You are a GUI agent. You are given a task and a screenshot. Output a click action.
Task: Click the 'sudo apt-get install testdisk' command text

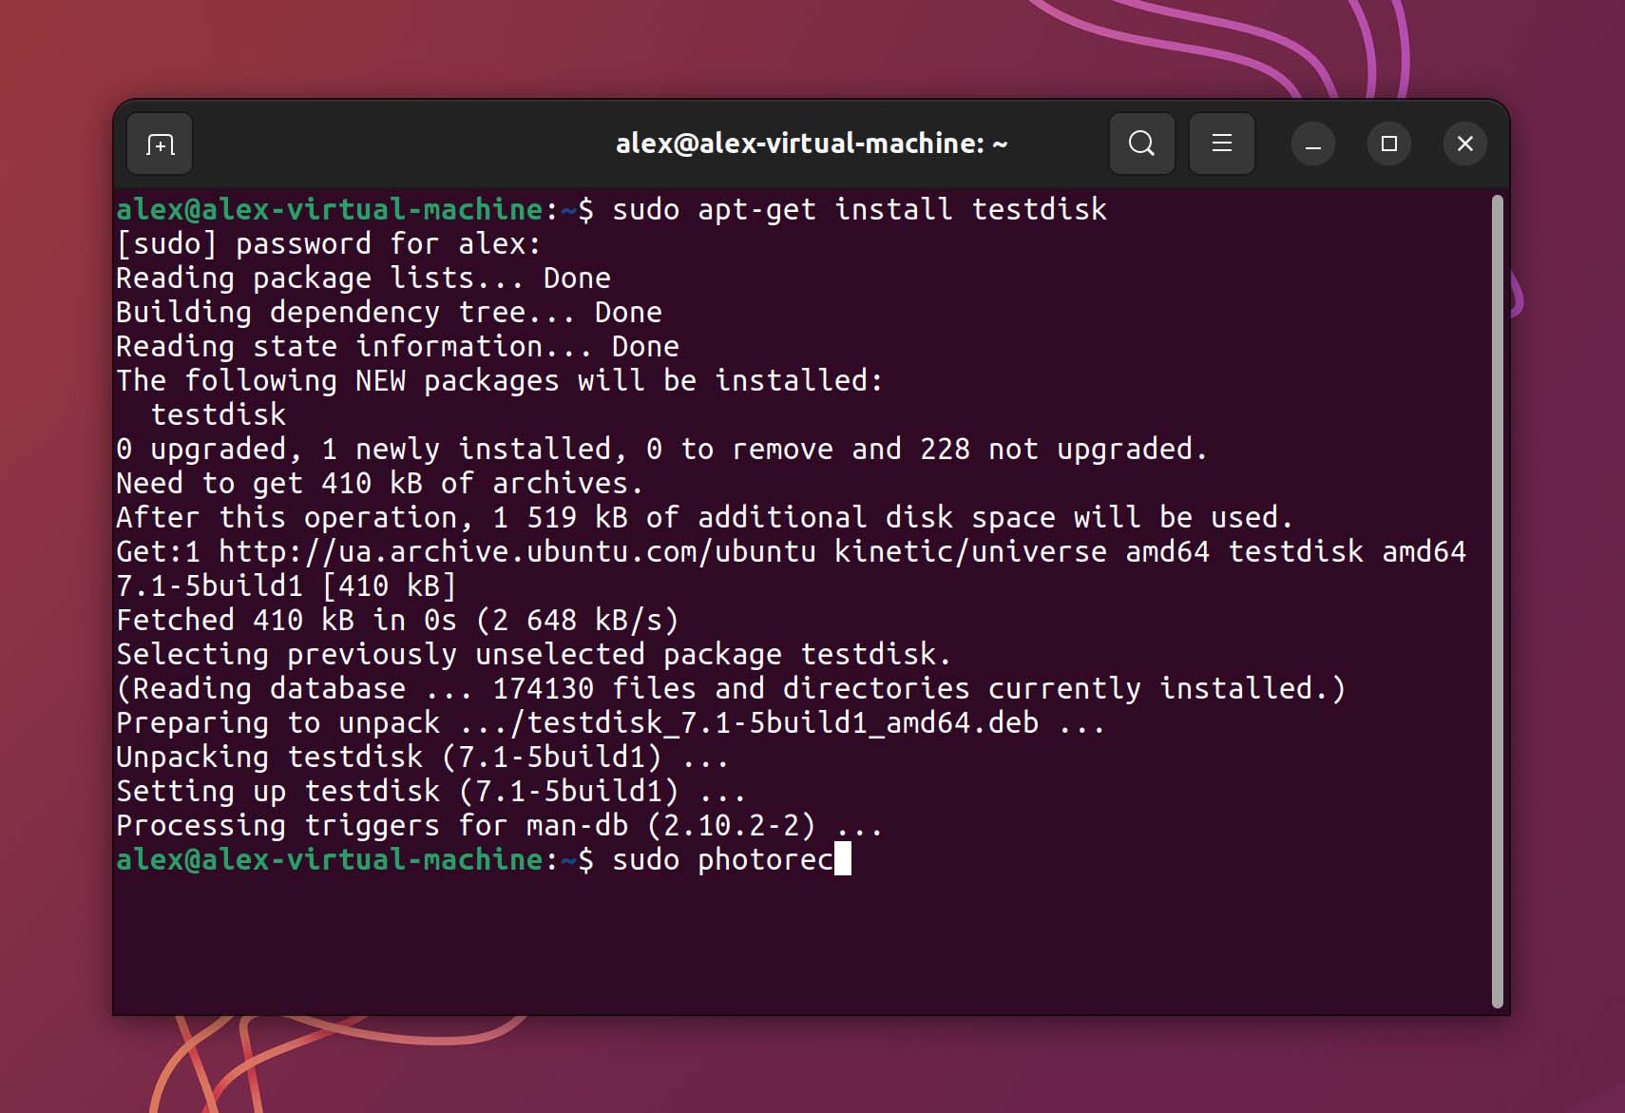tap(859, 209)
